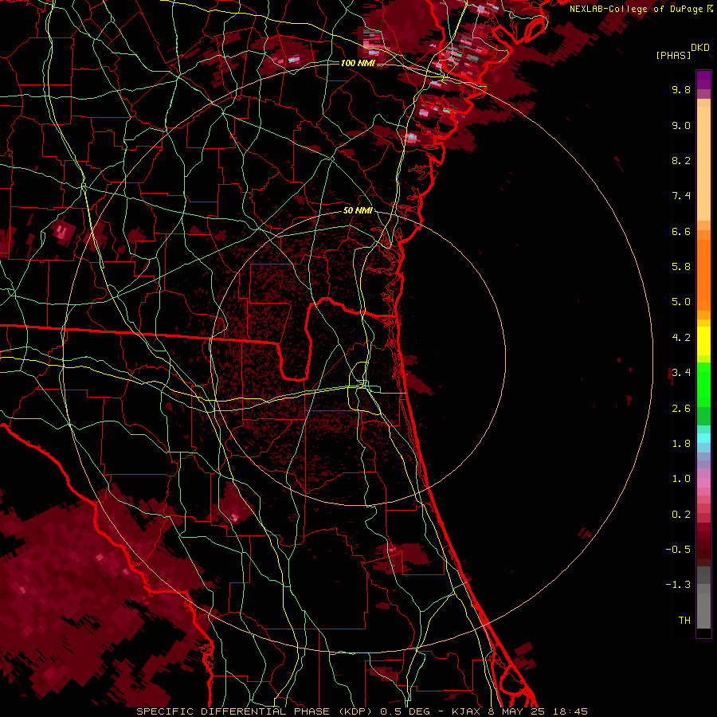Click the 100 NMI range ring label

pyautogui.click(x=358, y=63)
